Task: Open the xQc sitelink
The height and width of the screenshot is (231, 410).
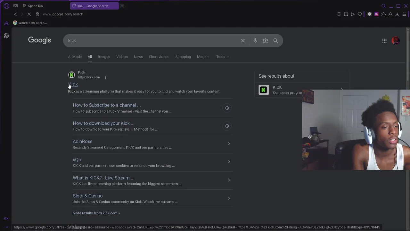Action: click(x=77, y=160)
